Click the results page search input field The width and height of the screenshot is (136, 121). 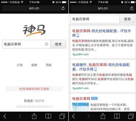click(x=95, y=19)
